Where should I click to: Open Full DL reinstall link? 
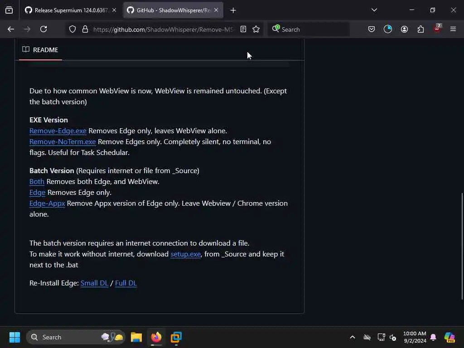click(x=126, y=283)
